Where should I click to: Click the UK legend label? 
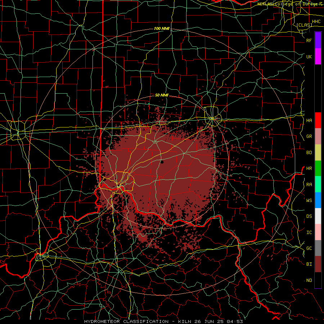309,57
